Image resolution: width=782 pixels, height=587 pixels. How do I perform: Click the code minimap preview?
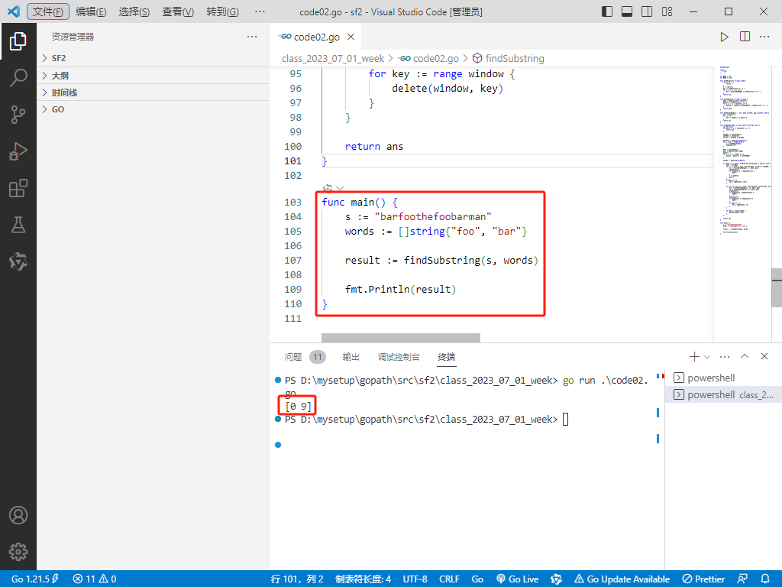(x=745, y=150)
